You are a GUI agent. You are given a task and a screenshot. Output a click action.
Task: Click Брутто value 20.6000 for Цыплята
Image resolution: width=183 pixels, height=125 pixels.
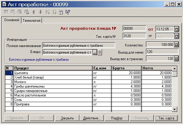coord(126,73)
